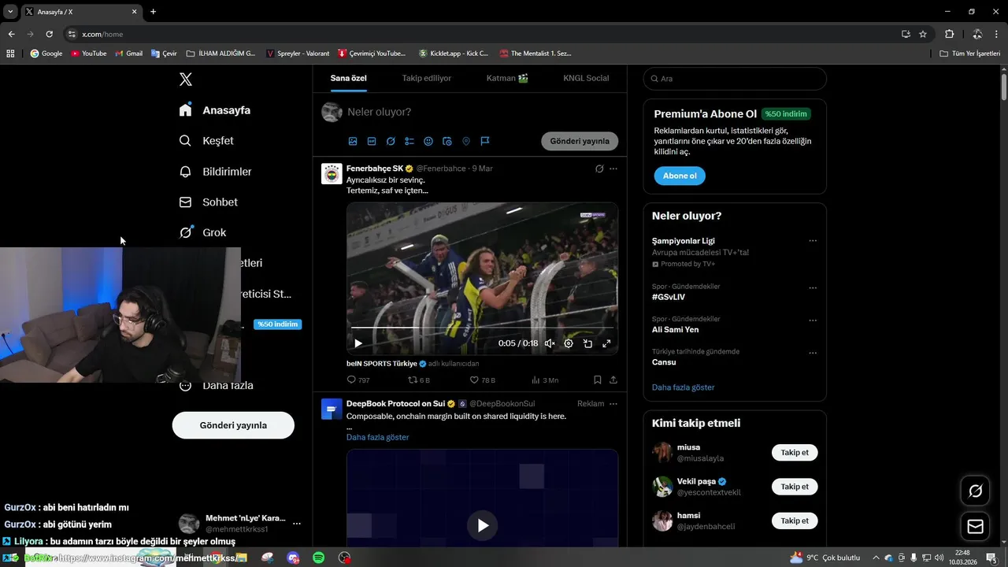Go to Anasayfa in the sidebar

pos(214,110)
